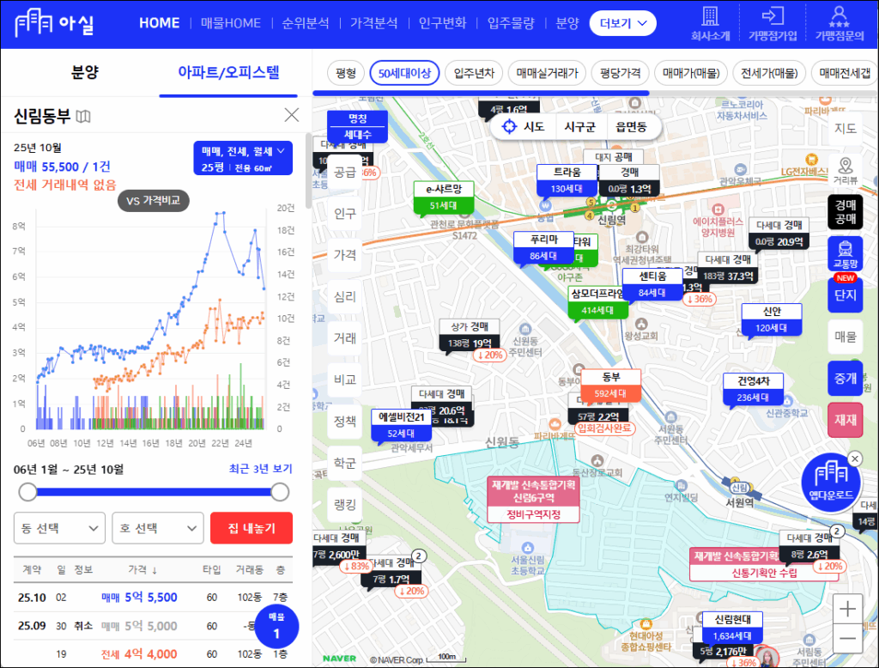
Task: Click the 가맹점가입 icon
Action: [x=773, y=16]
